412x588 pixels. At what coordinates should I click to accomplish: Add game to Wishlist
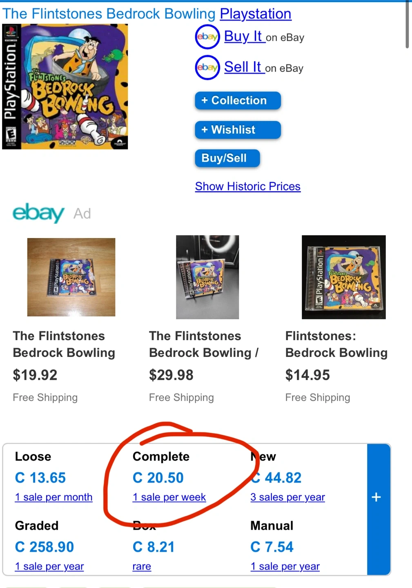pyautogui.click(x=238, y=130)
